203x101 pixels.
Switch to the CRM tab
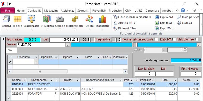(x=128, y=11)
